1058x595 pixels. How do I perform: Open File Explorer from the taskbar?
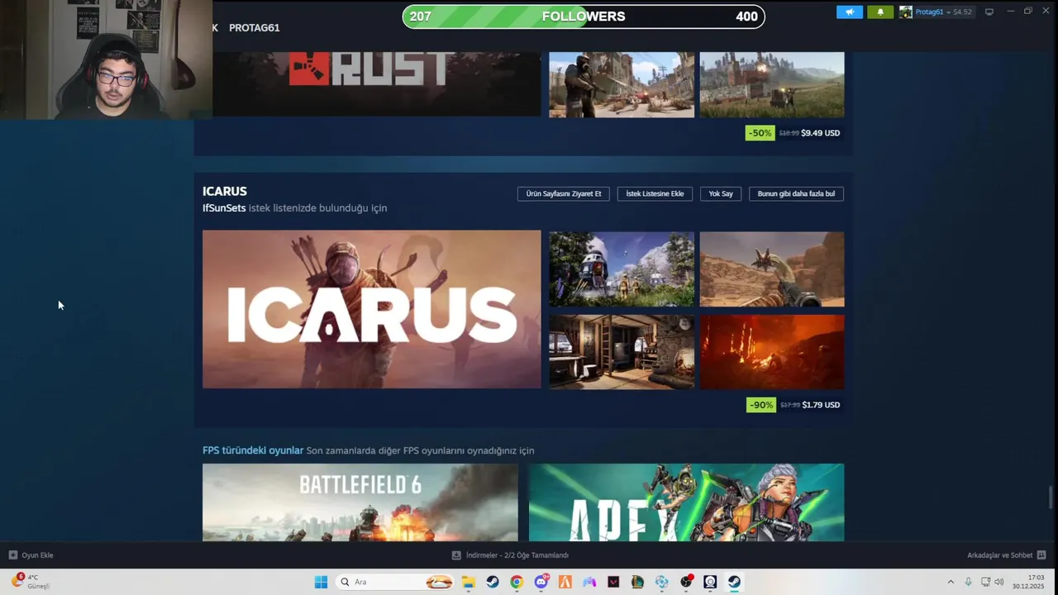pyautogui.click(x=468, y=582)
